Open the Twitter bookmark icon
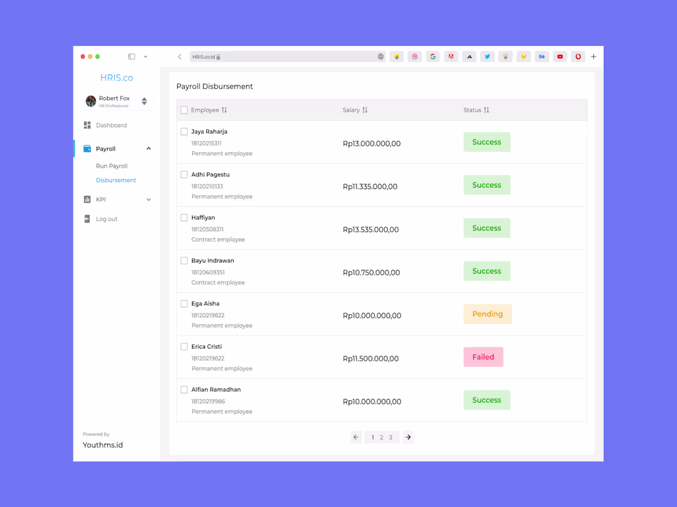Image resolution: width=677 pixels, height=507 pixels. (x=487, y=57)
